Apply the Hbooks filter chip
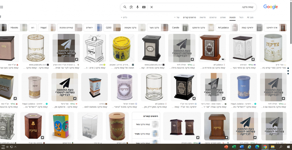Viewport: 292px width, 150px height. coord(14,28)
